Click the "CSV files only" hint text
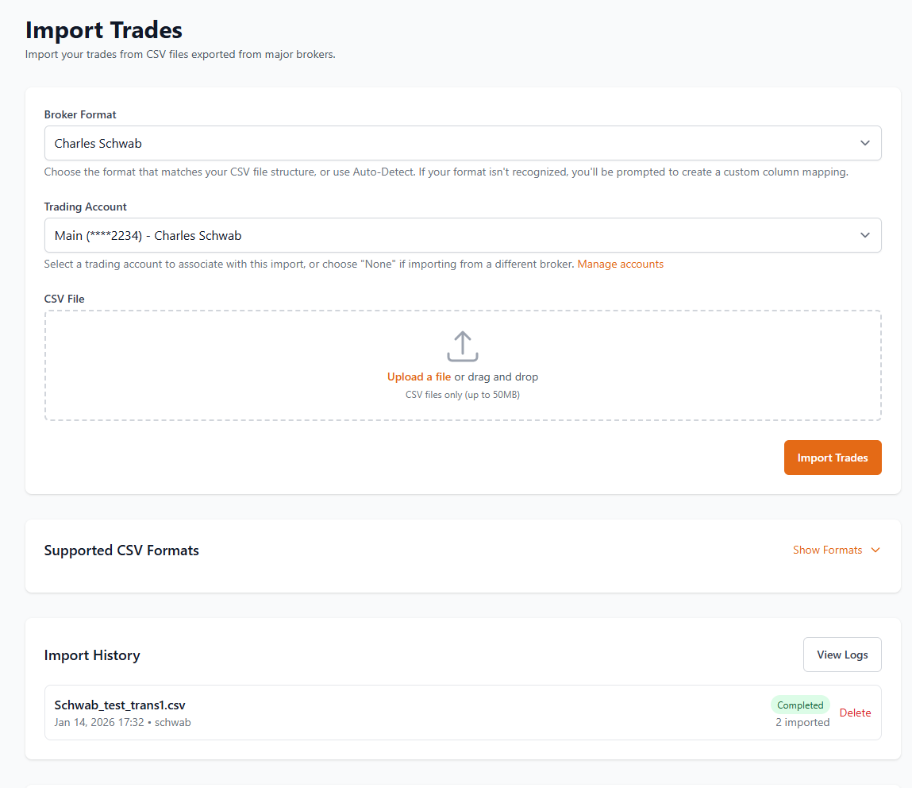 coord(463,394)
